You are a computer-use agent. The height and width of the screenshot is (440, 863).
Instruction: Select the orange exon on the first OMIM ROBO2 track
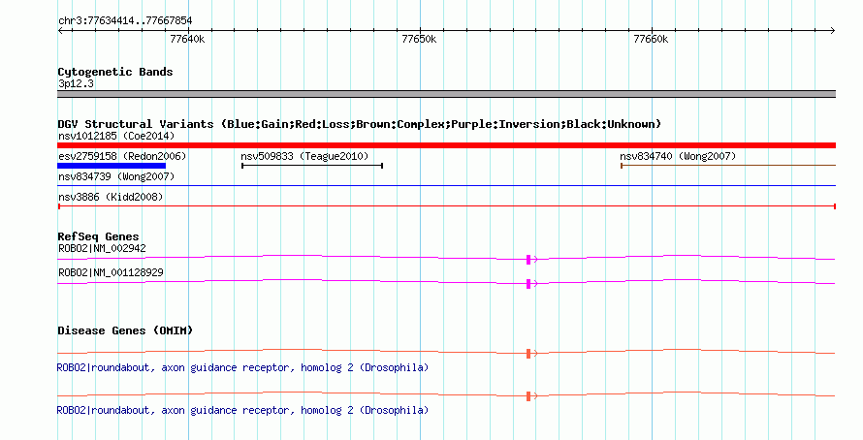pos(528,354)
